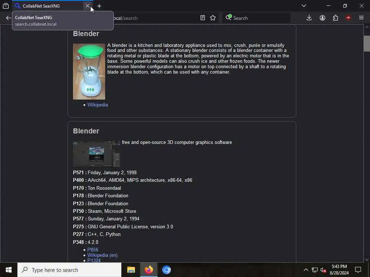
Task: Open the P856 link
Action: click(93, 250)
